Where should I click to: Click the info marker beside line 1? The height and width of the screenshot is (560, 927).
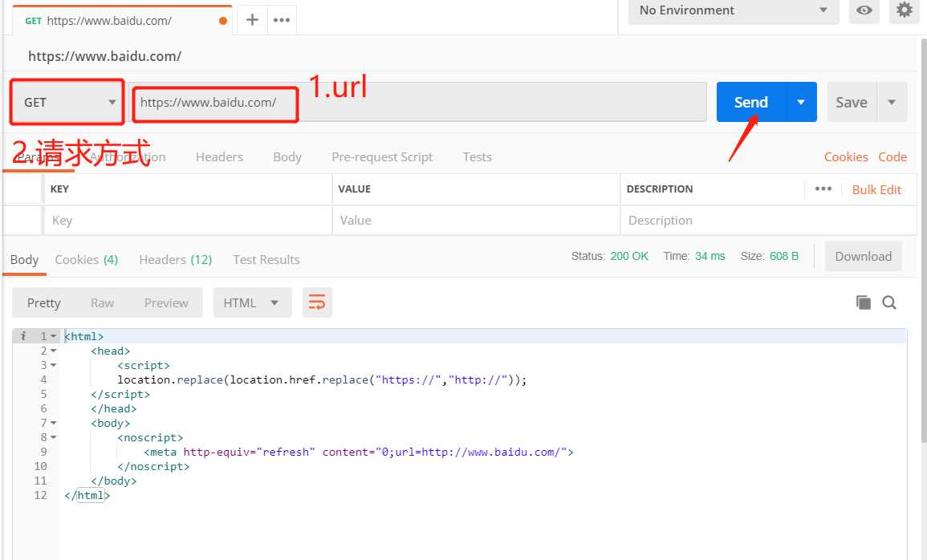click(x=23, y=336)
